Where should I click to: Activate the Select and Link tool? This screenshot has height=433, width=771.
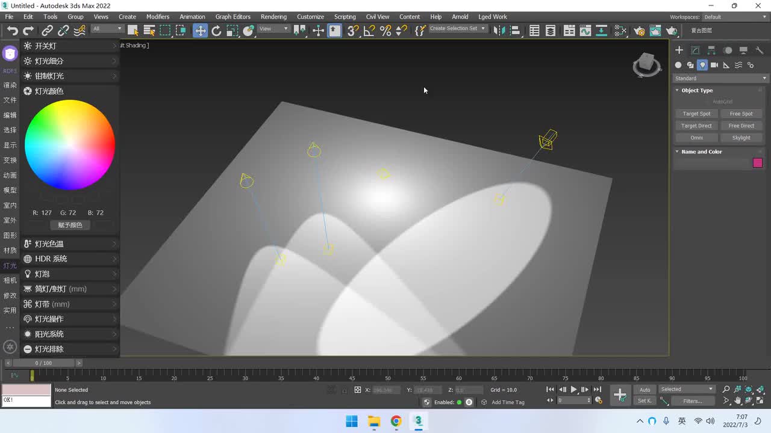(48, 31)
